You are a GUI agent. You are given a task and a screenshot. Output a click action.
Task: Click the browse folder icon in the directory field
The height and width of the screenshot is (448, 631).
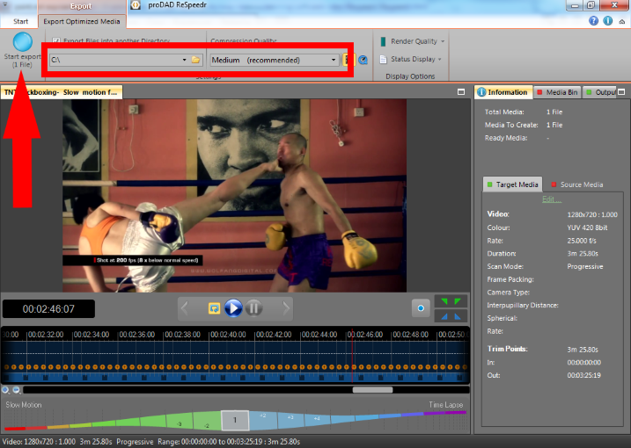click(x=196, y=60)
